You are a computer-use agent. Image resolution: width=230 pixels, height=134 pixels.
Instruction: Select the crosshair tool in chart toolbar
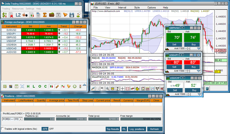[x=123, y=89]
